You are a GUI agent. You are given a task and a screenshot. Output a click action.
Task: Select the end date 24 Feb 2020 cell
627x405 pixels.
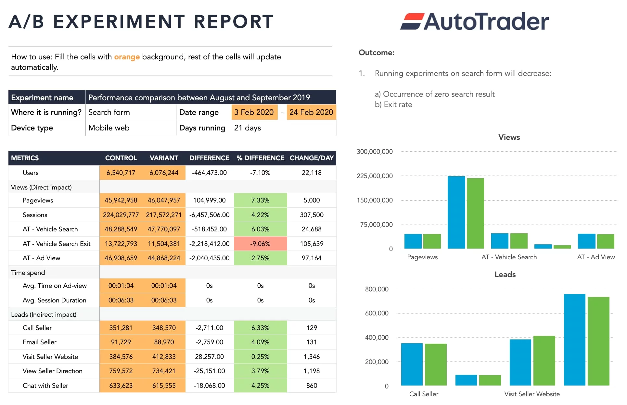(x=311, y=112)
